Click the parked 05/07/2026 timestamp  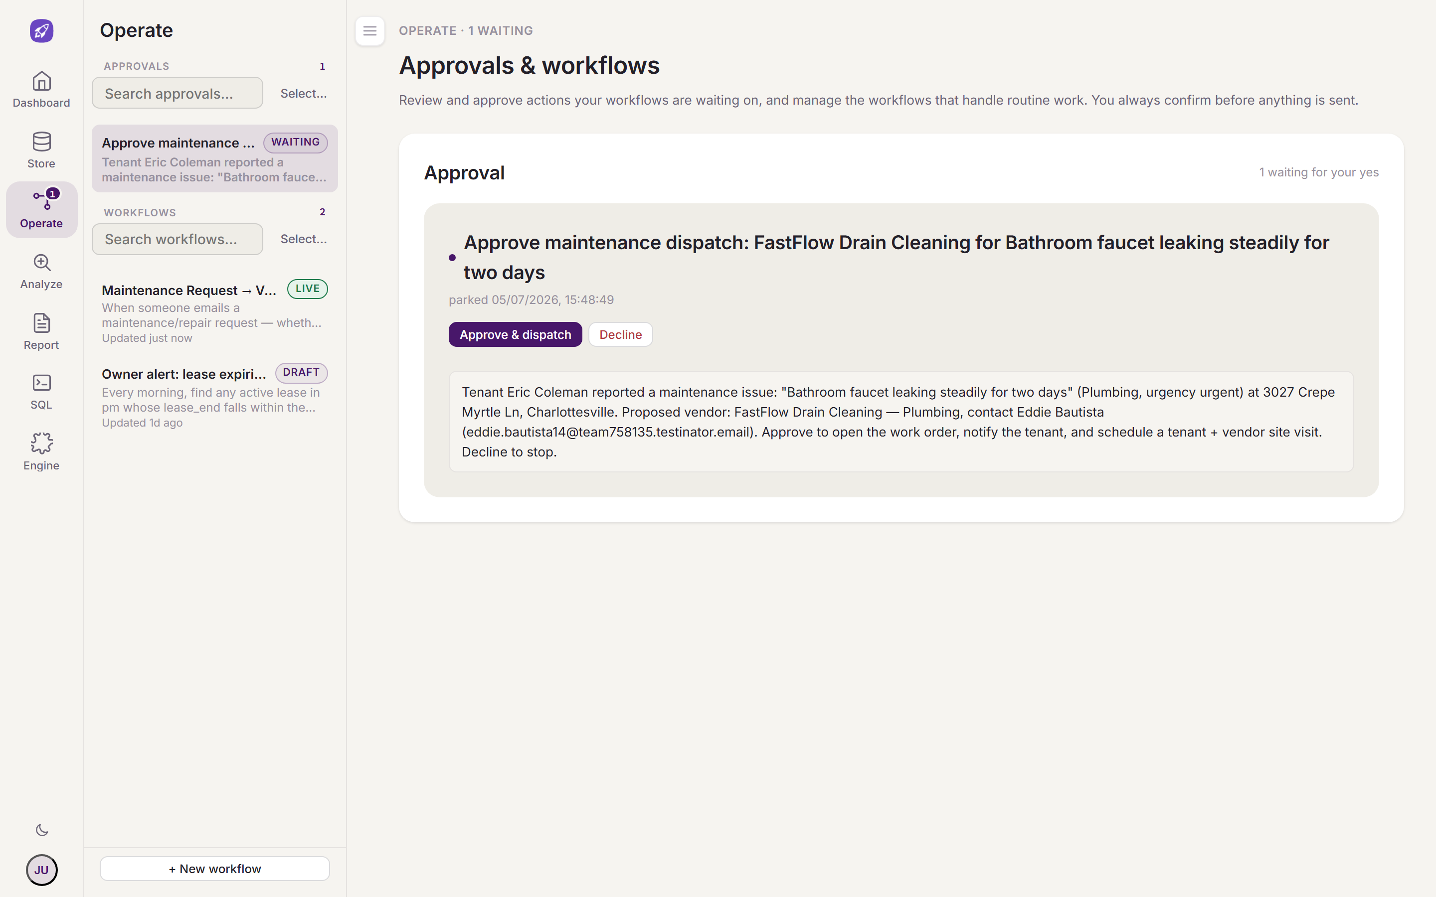(x=531, y=299)
